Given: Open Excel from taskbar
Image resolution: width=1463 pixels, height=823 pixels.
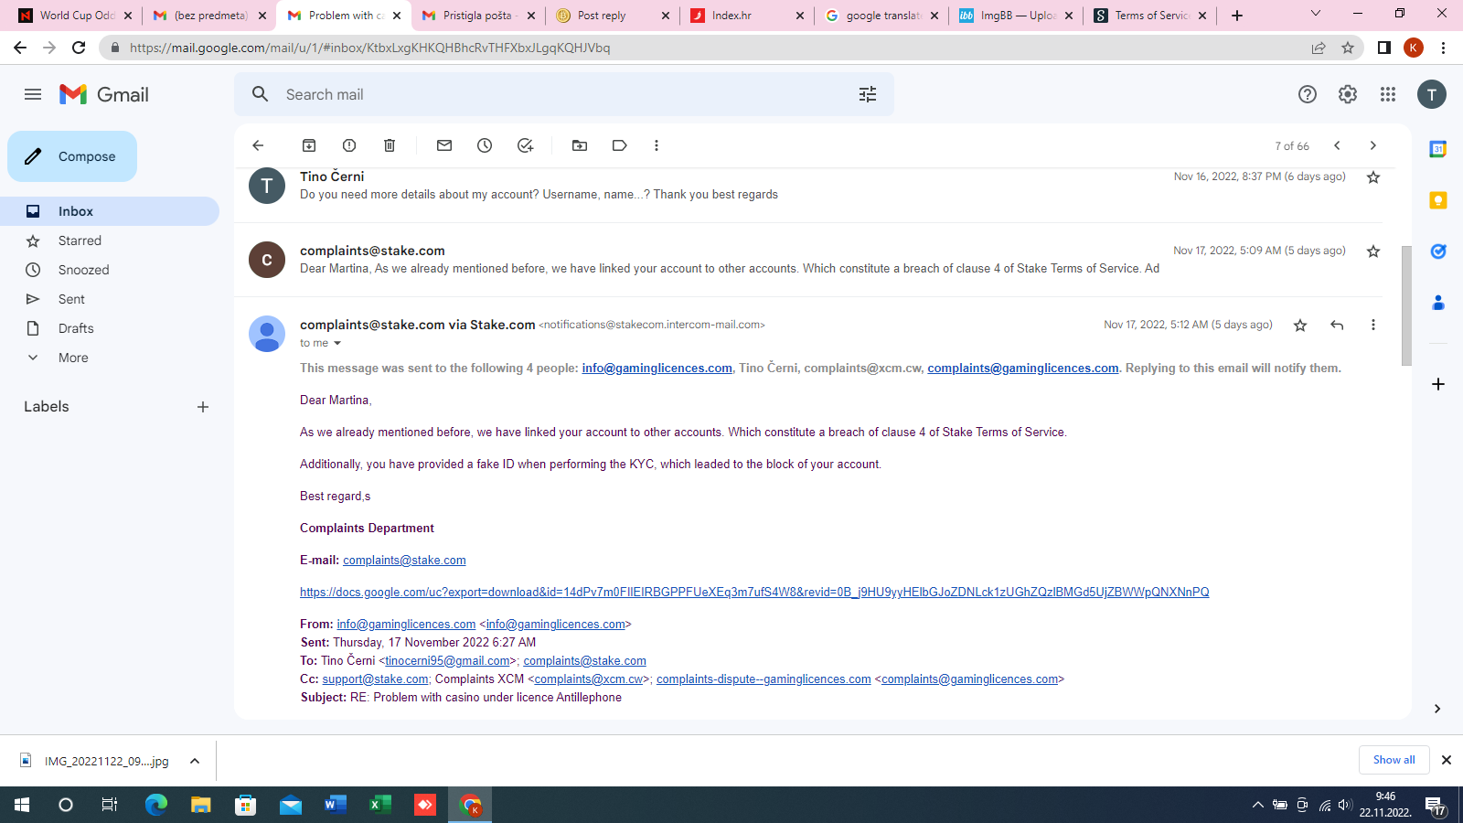Looking at the screenshot, I should click(x=379, y=805).
